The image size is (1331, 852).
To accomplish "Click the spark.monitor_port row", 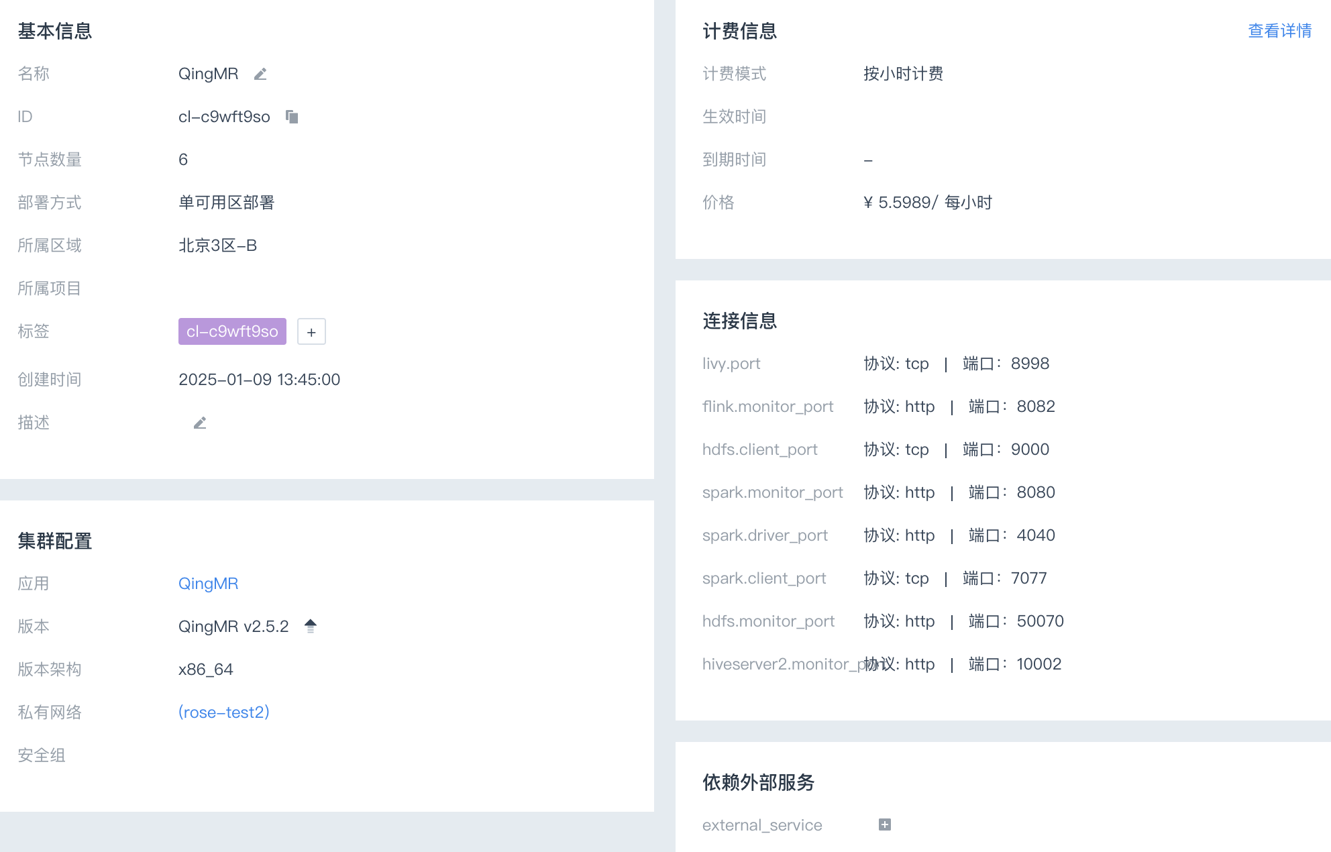I will coord(773,492).
